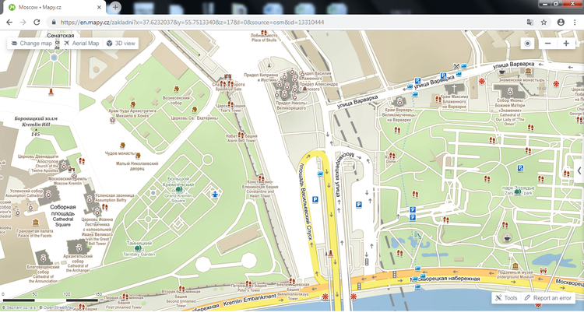This screenshot has height=323, width=584.
Task: Click the Palace of the Facets museum icon
Action: point(35,223)
